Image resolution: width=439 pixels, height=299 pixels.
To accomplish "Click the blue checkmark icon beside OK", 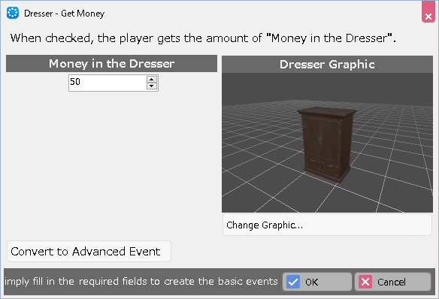I will 293,282.
